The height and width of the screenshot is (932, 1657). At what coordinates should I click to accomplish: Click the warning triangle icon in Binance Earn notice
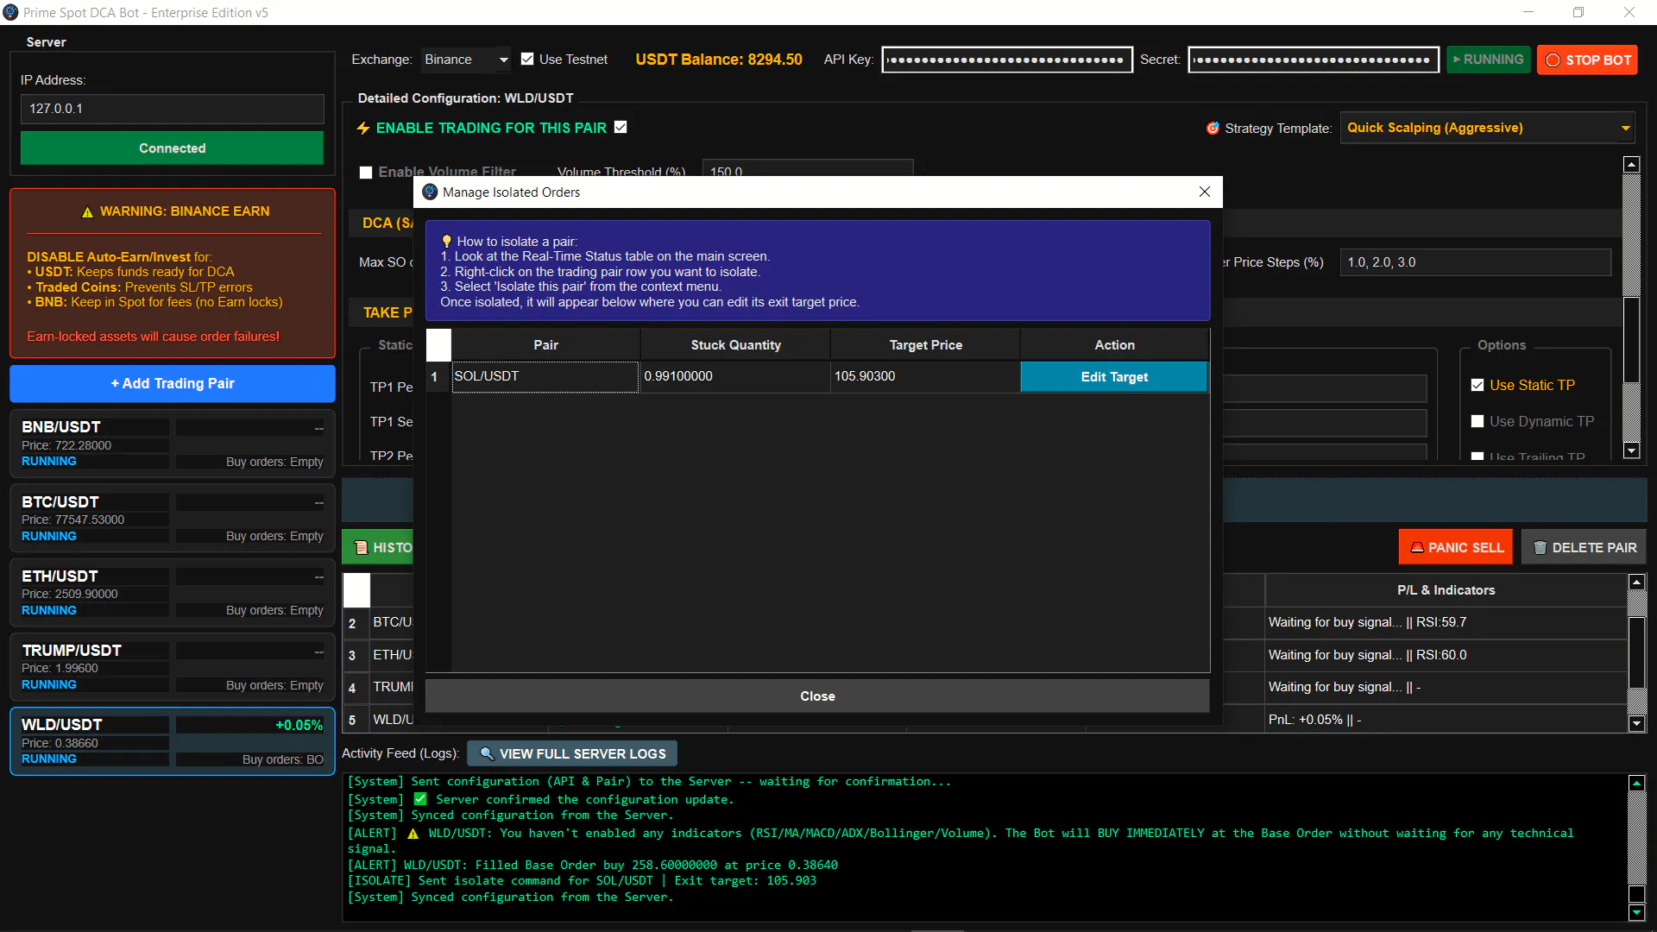tap(87, 211)
